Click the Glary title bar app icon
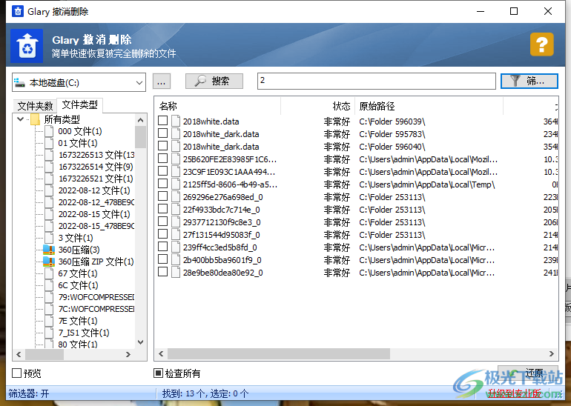This screenshot has height=406, width=571. click(x=18, y=11)
